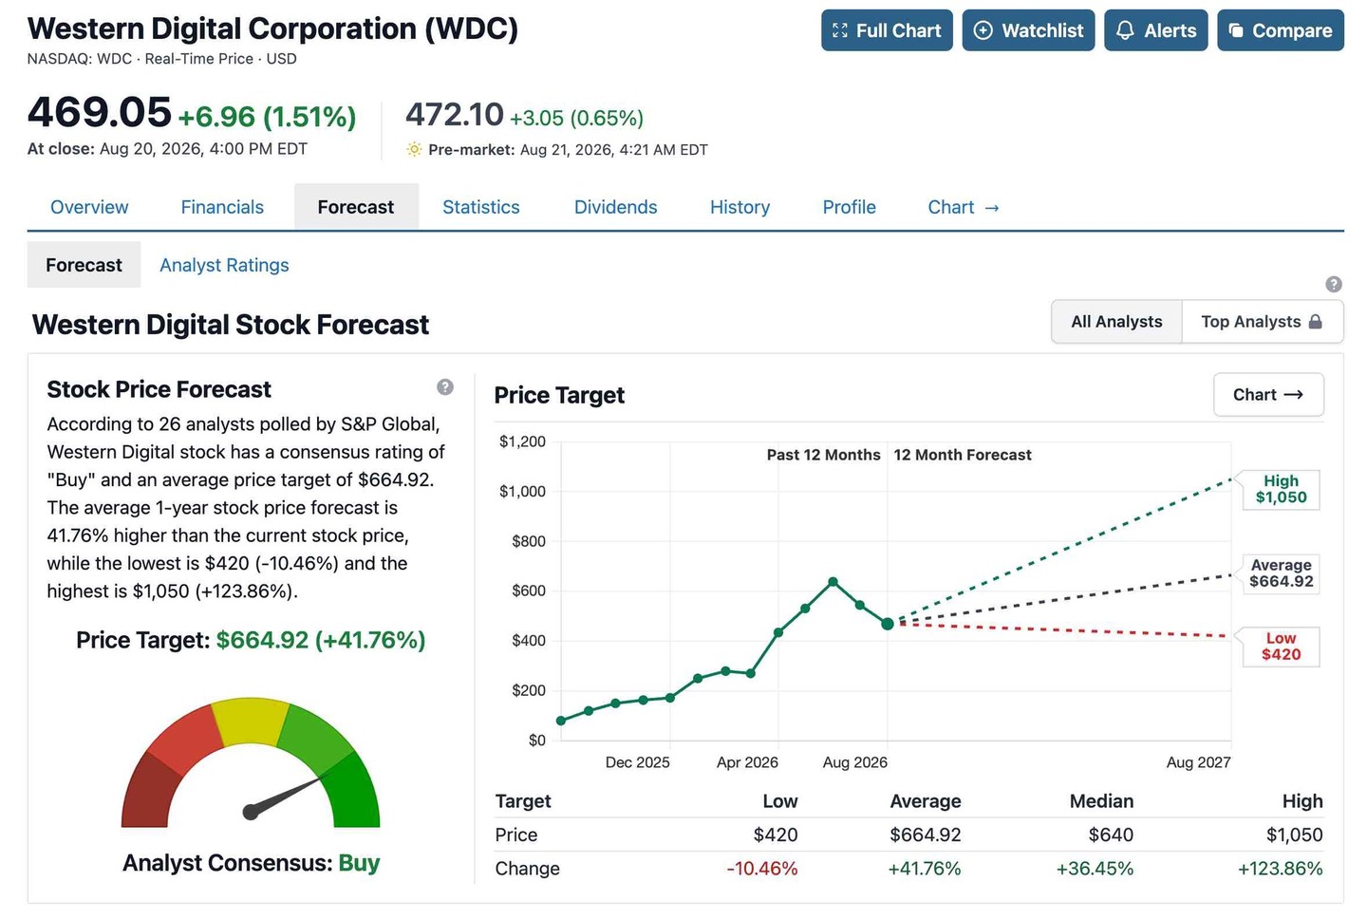Click the latest price point on chart
Screen dimensions: 1367x919
click(x=888, y=624)
